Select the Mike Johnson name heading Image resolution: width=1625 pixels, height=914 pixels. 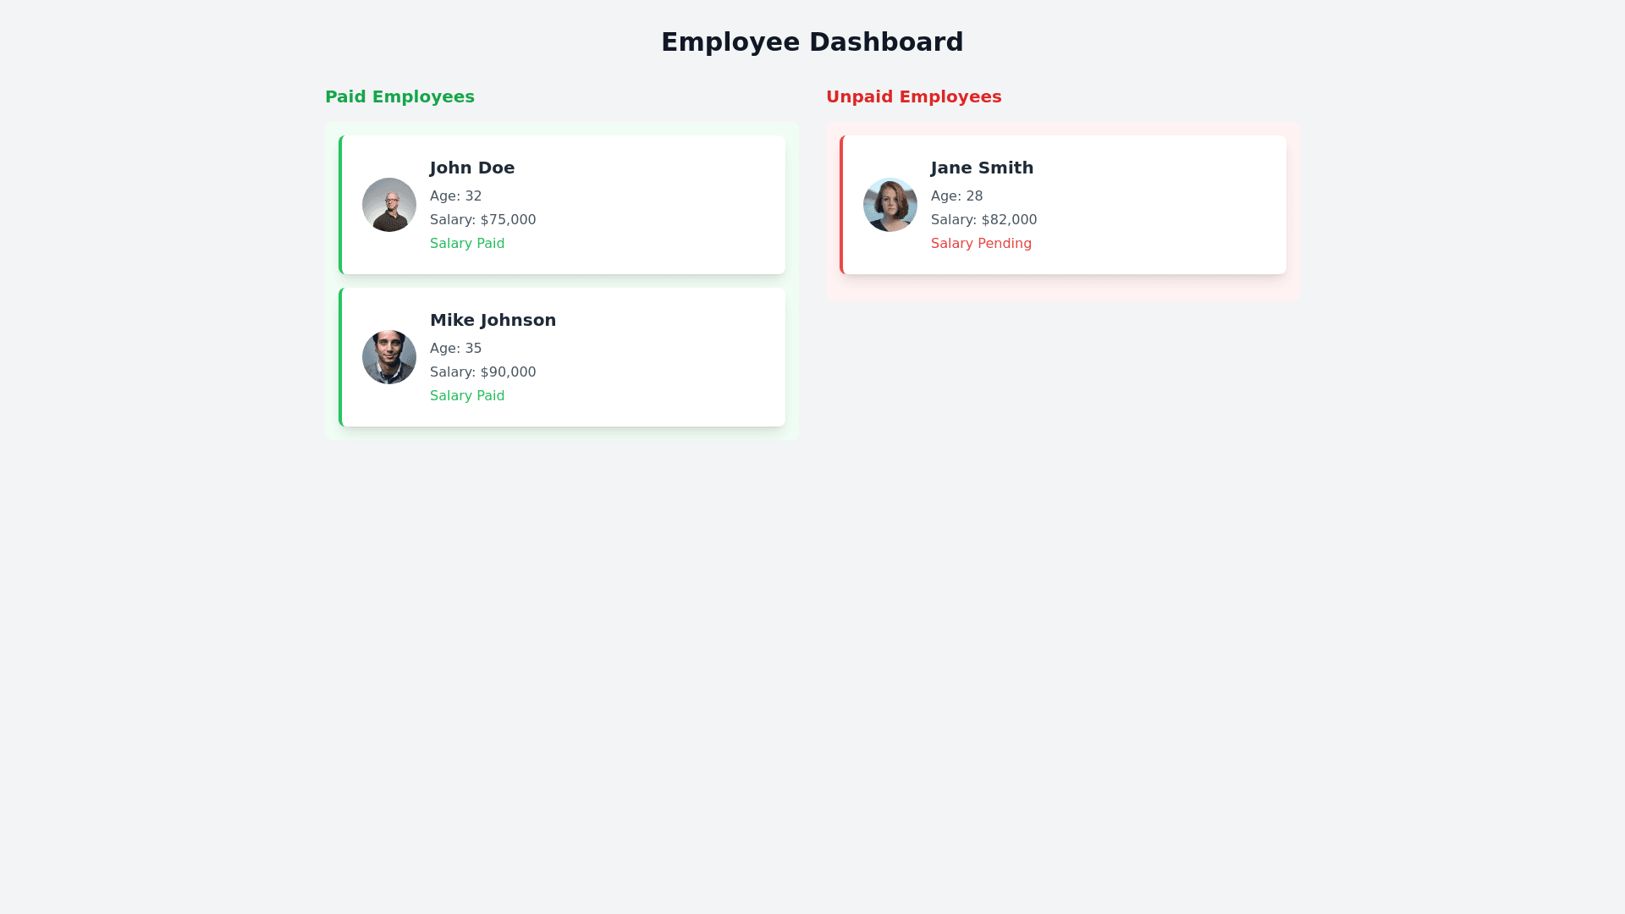point(493,320)
